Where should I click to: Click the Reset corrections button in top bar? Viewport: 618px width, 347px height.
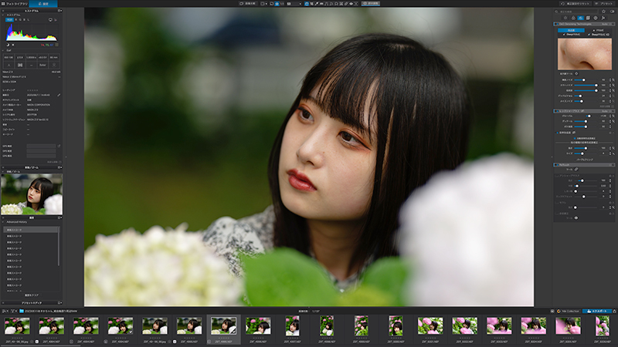pyautogui.click(x=576, y=4)
